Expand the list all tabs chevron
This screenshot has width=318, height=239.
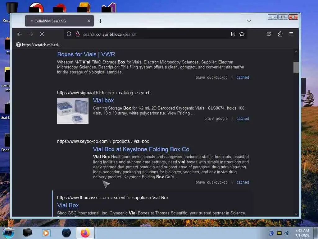coord(249,21)
